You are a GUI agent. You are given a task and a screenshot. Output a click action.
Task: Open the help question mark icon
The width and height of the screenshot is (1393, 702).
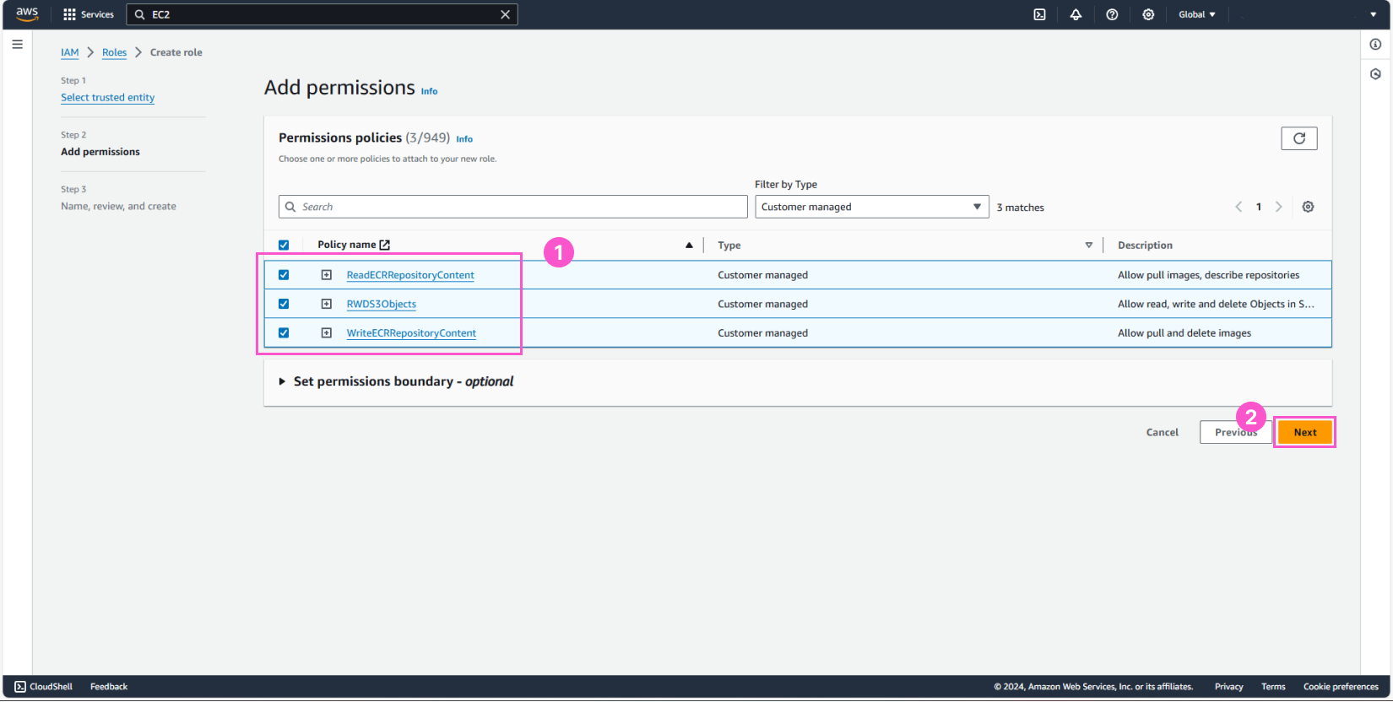[x=1112, y=14]
